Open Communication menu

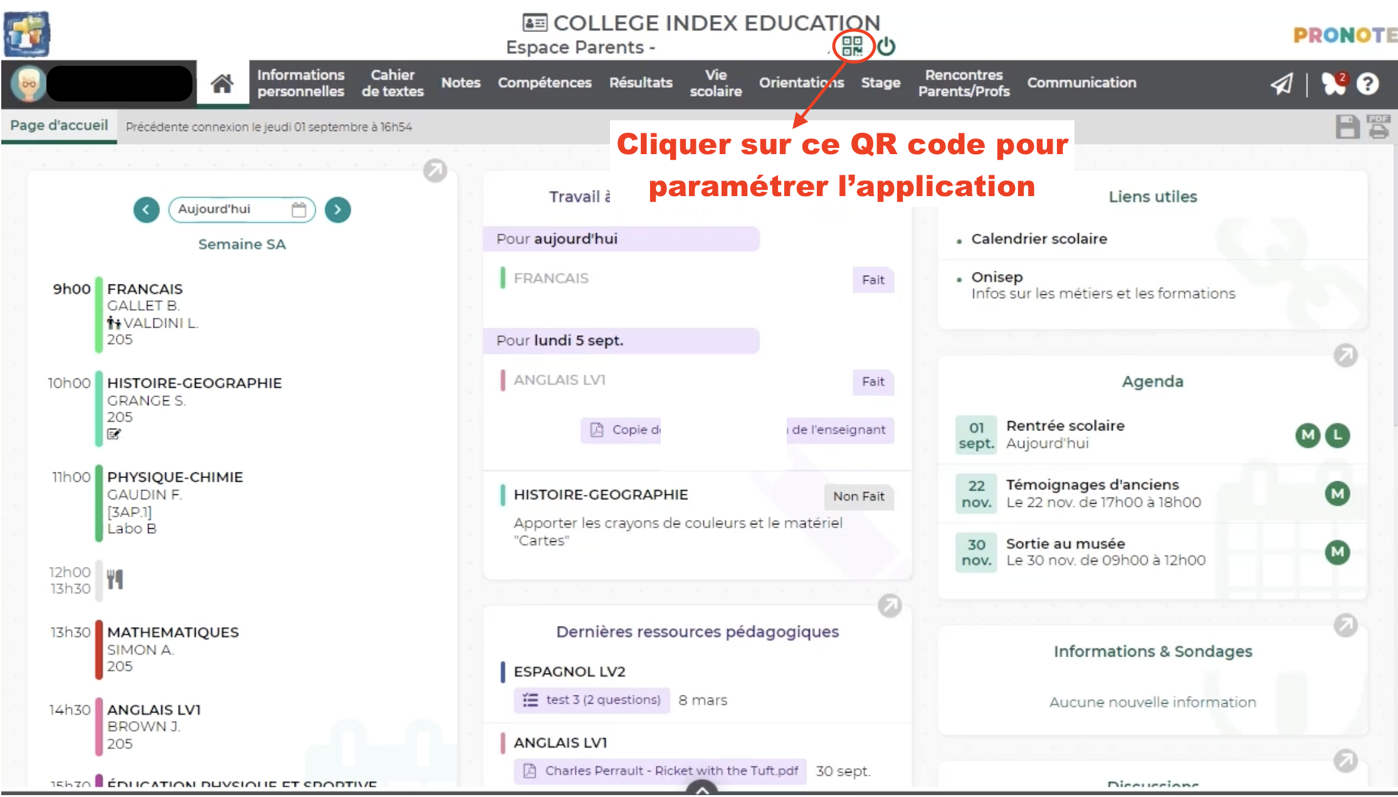click(1081, 83)
